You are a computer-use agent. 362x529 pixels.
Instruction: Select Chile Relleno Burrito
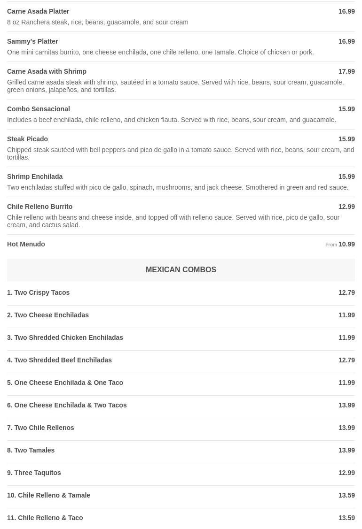(40, 207)
